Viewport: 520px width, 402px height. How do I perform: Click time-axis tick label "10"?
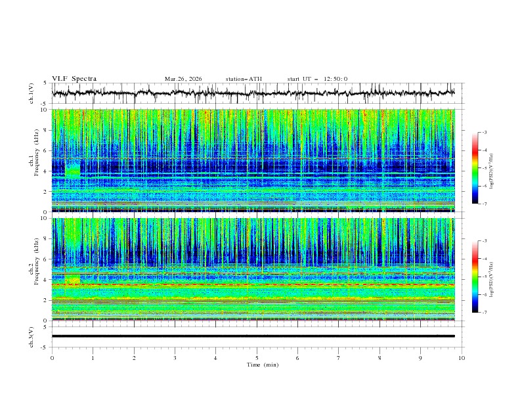pyautogui.click(x=462, y=358)
